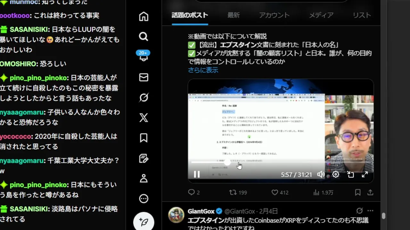
Task: Reply to post with 2 replies
Action: (x=194, y=192)
